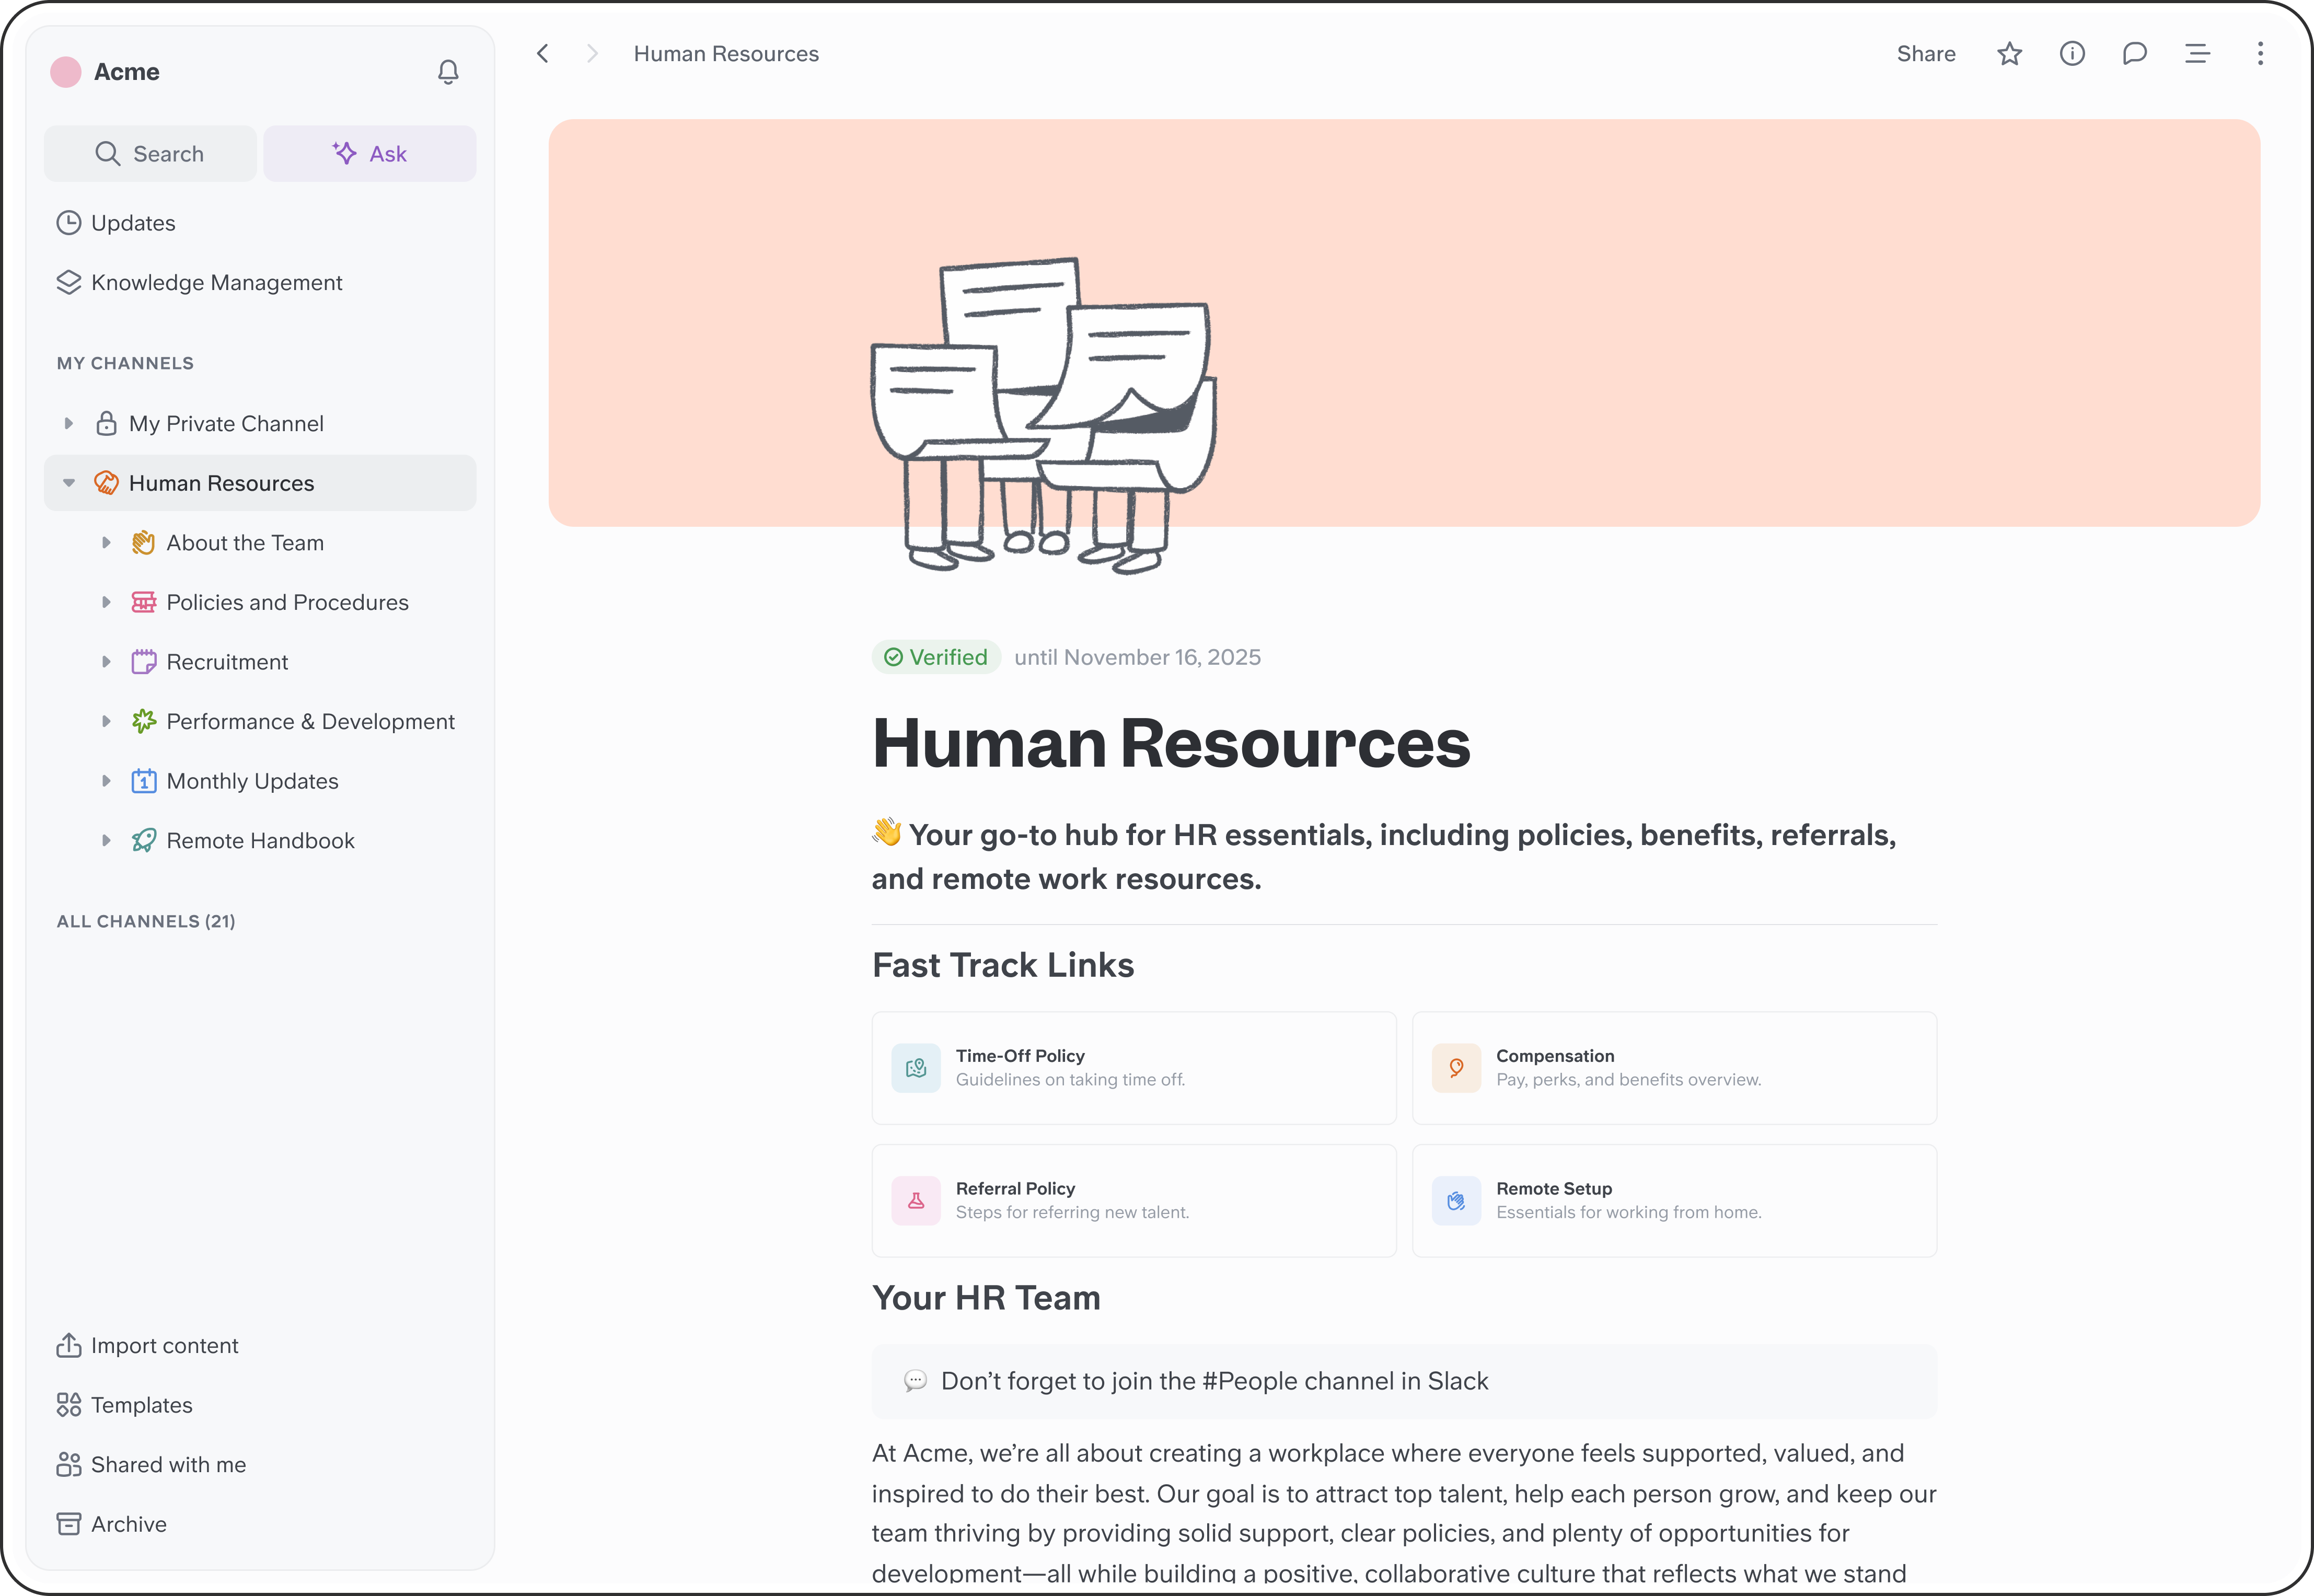Click the Your HR Team heading
Screen dimensions: 2314x1596
986,1297
